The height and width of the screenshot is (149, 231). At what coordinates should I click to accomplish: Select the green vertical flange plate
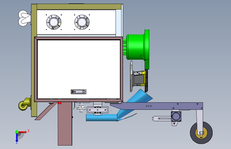coord(147,49)
